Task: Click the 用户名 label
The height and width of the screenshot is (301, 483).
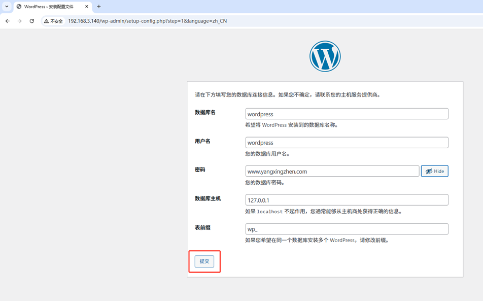Action: tap(202, 141)
